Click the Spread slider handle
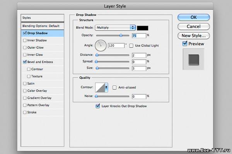The width and height of the screenshot is (232, 154). tap(96, 62)
